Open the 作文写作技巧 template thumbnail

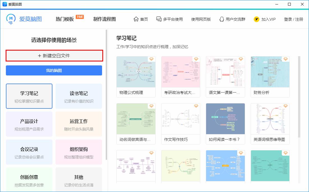coord(181,119)
